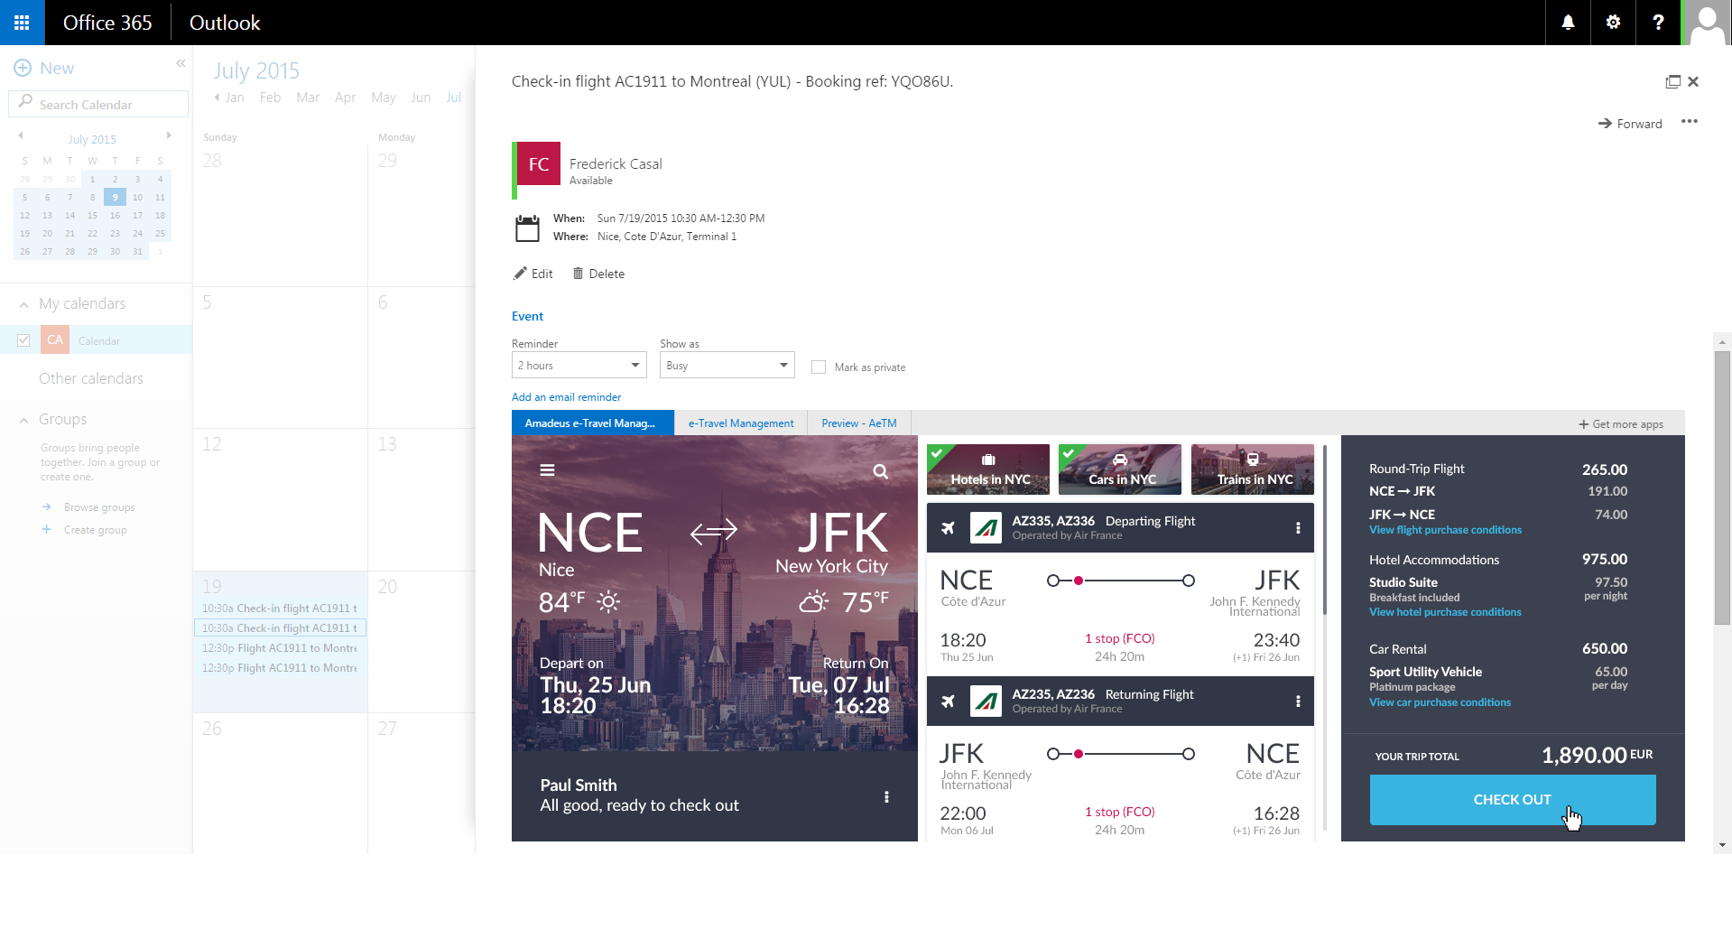Switch to e-Travel Management tab
The image size is (1732, 948).
741,423
